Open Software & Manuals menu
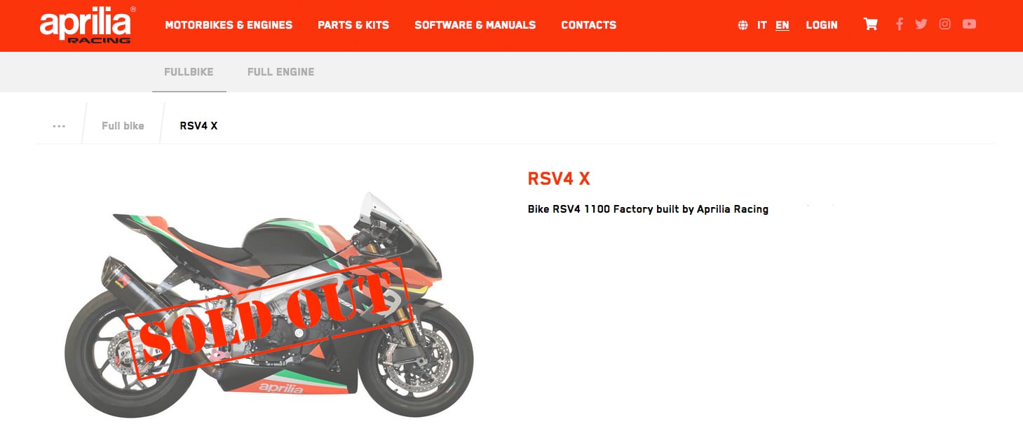1023x431 pixels. [475, 25]
